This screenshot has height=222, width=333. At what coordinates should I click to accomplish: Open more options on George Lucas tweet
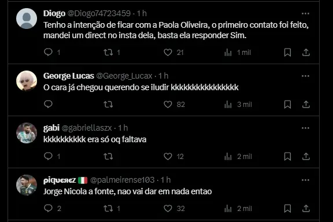[305, 76]
